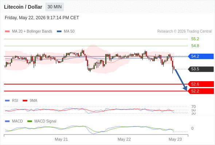The height and width of the screenshot is (145, 215).
Task: Click the MACD Signal legend color swatch
Action: [x=30, y=121]
